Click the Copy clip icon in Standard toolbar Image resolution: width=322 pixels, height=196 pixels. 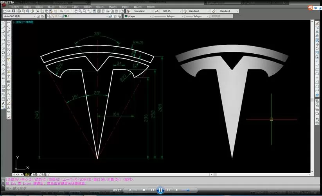42,11
